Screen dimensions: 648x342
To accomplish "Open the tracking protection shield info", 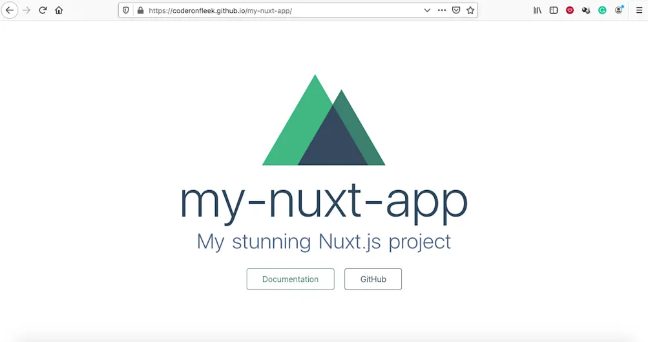I will [126, 10].
